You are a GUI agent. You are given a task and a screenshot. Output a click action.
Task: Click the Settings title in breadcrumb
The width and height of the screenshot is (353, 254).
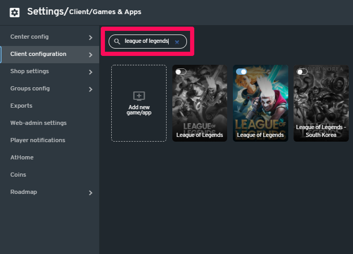tap(46, 11)
